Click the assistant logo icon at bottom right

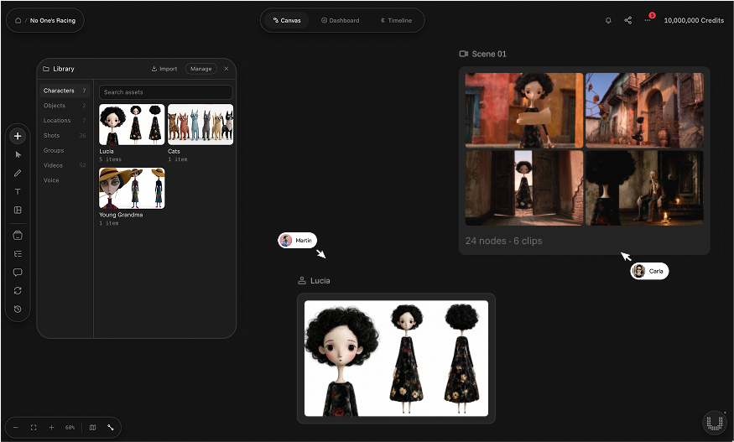coord(715,423)
